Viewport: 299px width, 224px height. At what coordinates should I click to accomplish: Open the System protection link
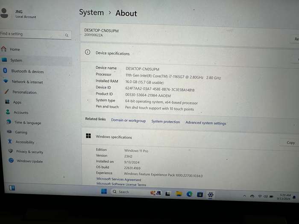[x=166, y=122]
